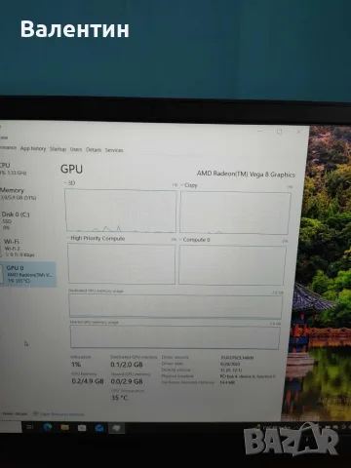Click the Dedicated GPU memory usage graph
Viewport: 351px width, 468px height.
(175, 306)
